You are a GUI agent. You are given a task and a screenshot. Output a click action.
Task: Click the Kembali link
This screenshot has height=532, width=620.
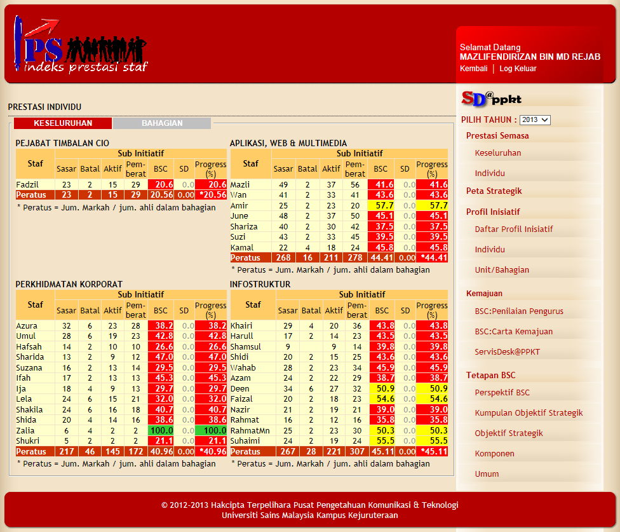[x=473, y=69]
